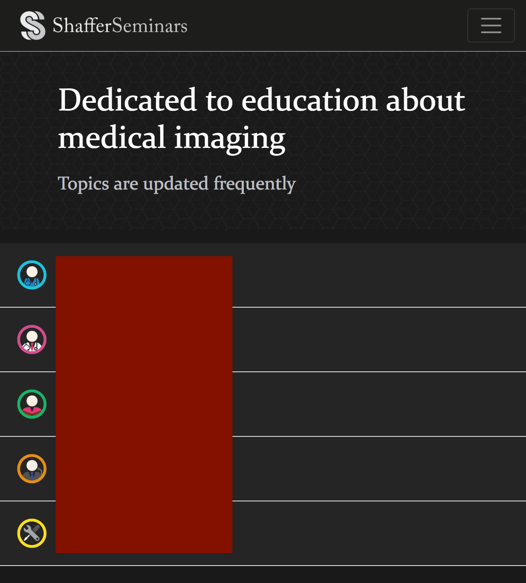Choose the green-ringed reader with book icon
526x583 pixels.
point(32,404)
